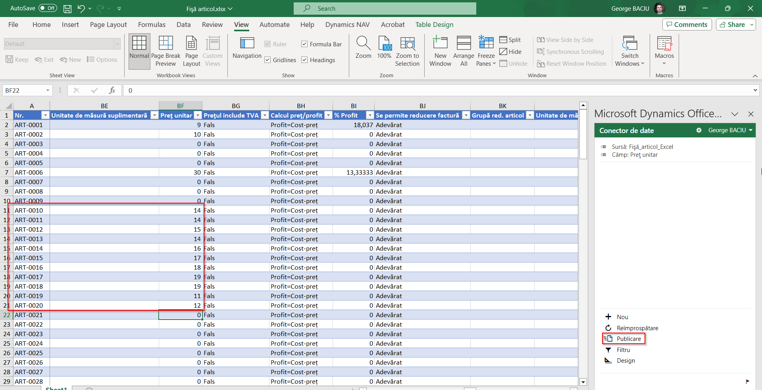Switch to the Home tab
Screen dimensions: 762x390
(42, 25)
